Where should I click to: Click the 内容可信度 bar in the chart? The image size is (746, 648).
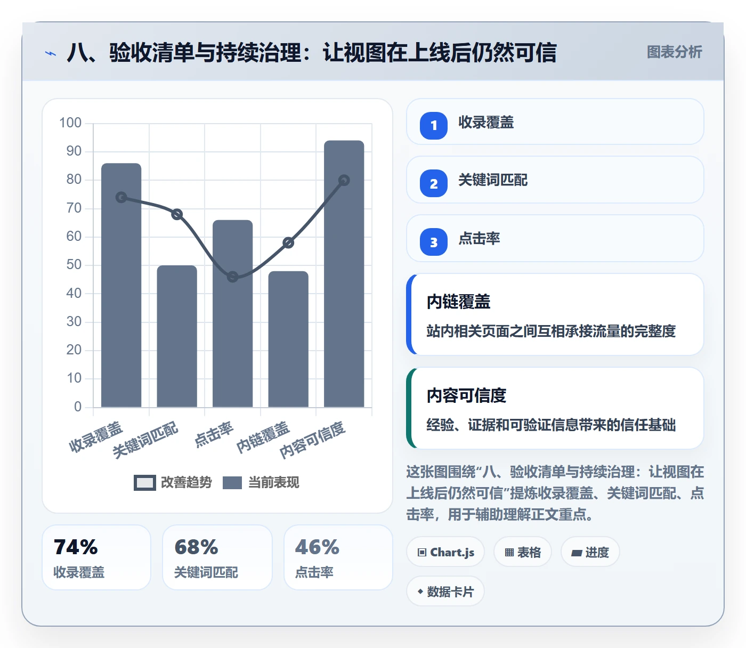344,274
